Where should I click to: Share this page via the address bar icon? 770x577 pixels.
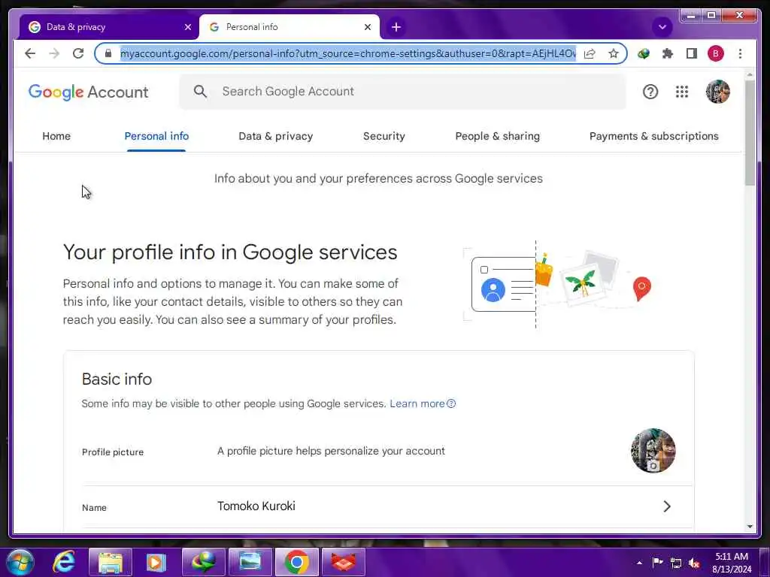pyautogui.click(x=590, y=53)
